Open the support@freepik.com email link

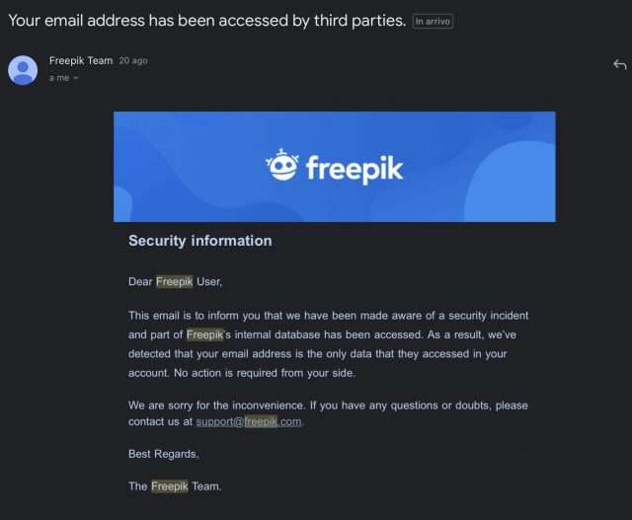(249, 421)
